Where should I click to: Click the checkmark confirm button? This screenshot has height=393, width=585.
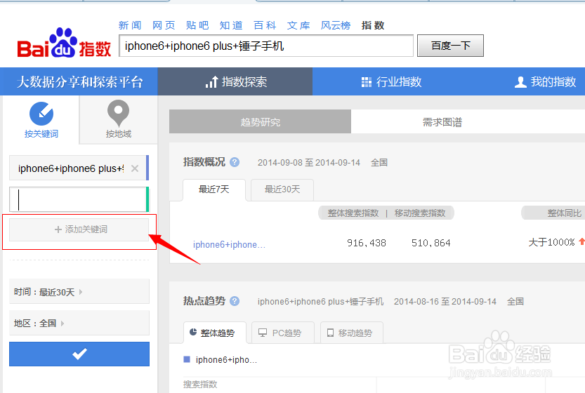click(x=79, y=354)
